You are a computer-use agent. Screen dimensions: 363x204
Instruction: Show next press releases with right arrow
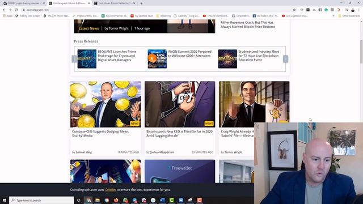[285, 59]
